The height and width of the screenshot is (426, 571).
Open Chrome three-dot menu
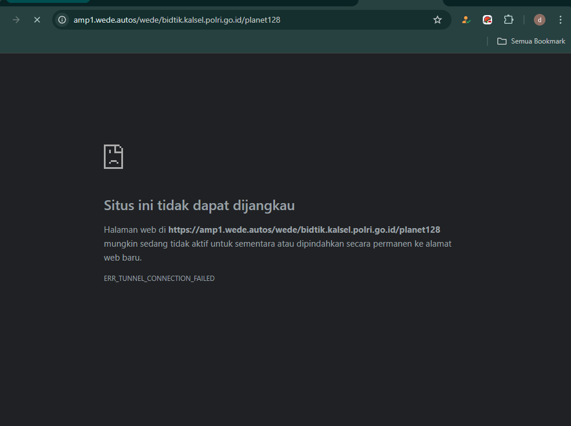561,20
